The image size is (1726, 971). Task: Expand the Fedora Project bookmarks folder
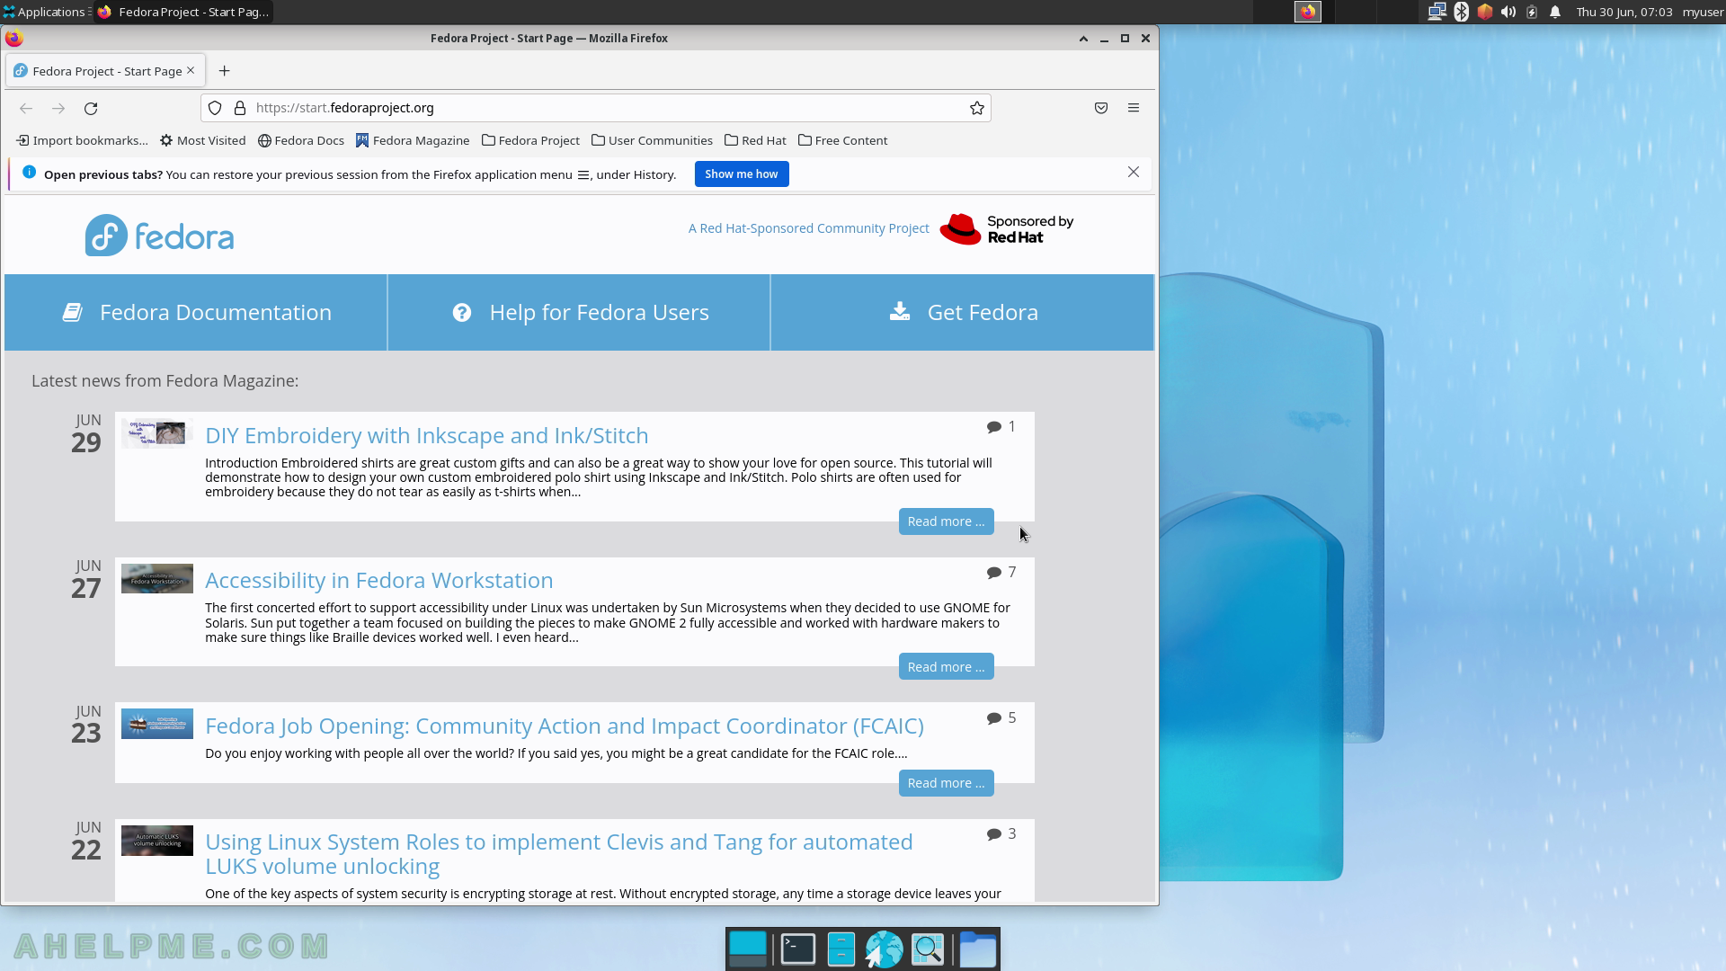pos(530,140)
